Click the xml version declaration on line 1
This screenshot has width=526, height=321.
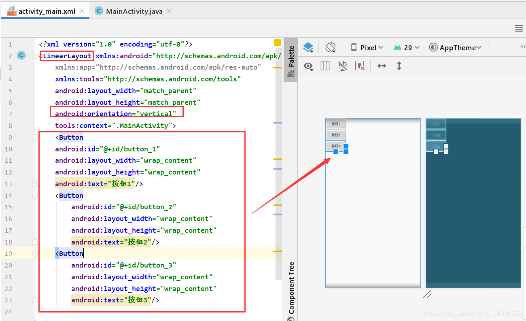click(x=116, y=44)
